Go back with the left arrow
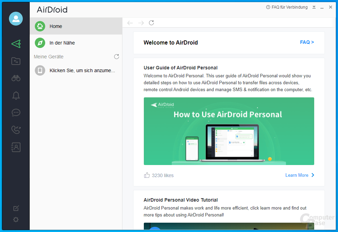The width and height of the screenshot is (338, 232). (x=130, y=23)
